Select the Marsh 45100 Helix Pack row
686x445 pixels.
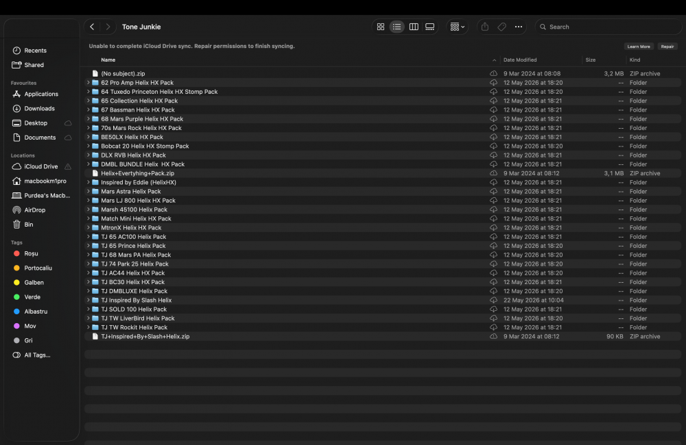click(383, 209)
